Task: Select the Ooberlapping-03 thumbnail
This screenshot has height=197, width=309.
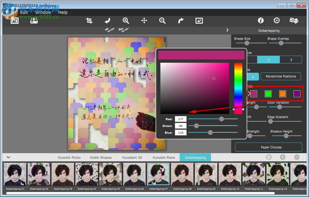Action: tap(63, 174)
